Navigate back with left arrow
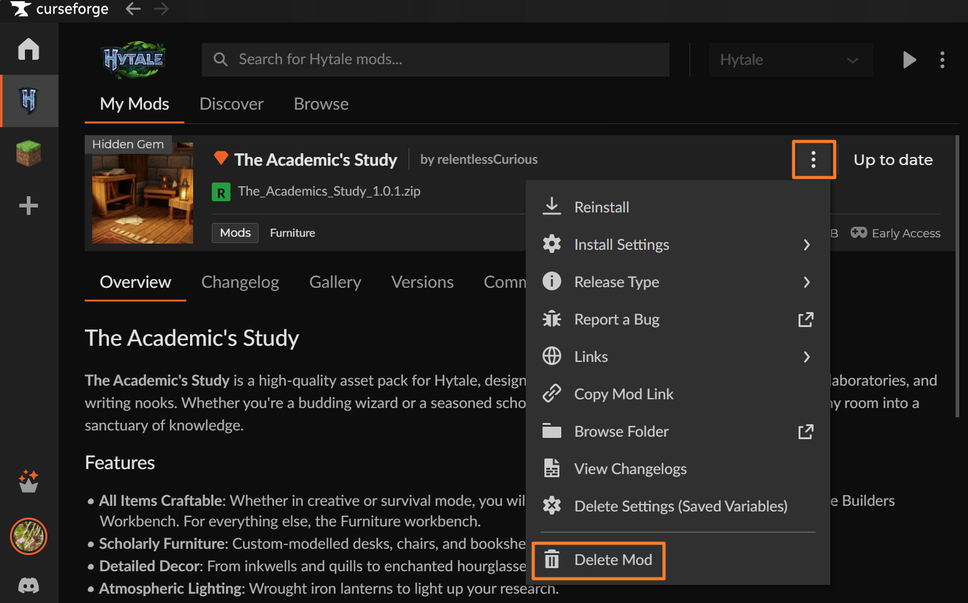 tap(133, 9)
